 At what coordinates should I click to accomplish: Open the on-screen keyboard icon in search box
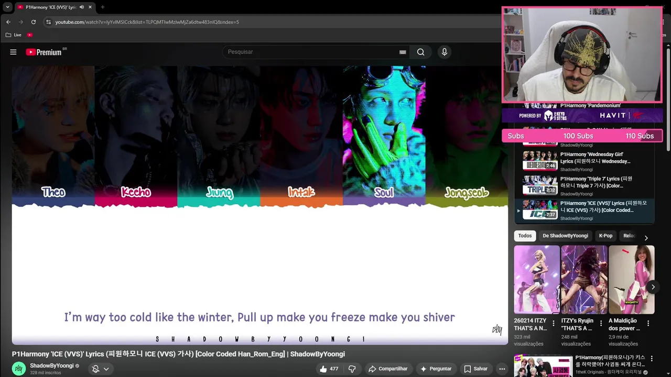coord(403,52)
